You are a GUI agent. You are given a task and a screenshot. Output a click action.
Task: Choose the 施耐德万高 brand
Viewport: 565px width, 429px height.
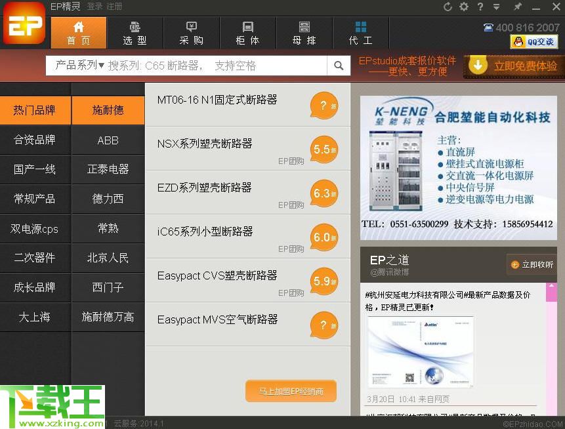108,317
